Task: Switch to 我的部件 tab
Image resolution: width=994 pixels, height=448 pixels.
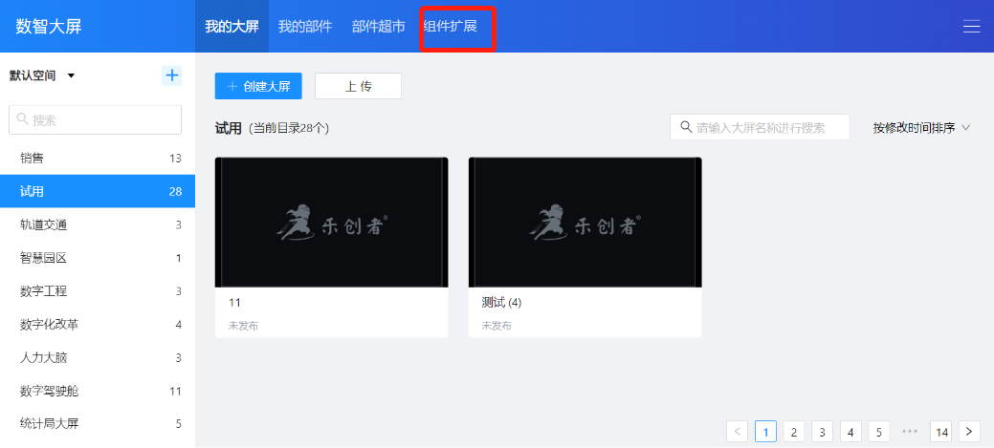Action: 305,27
